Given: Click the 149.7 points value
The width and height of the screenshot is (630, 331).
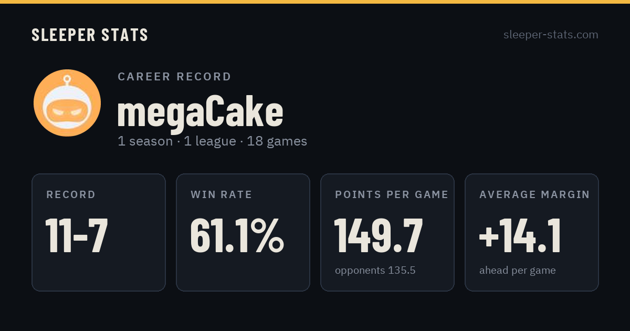Looking at the screenshot, I should [379, 235].
